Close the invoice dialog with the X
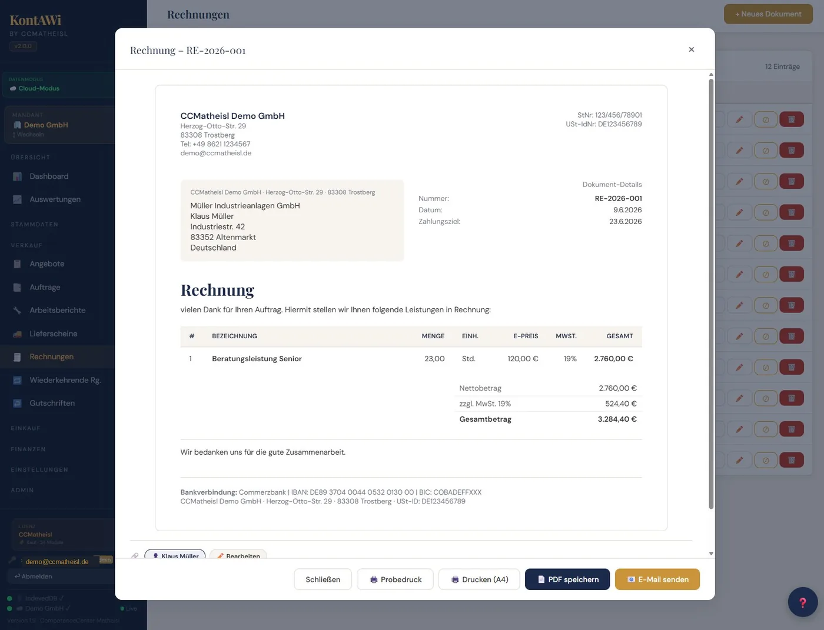Viewport: 824px width, 630px height. coord(692,49)
